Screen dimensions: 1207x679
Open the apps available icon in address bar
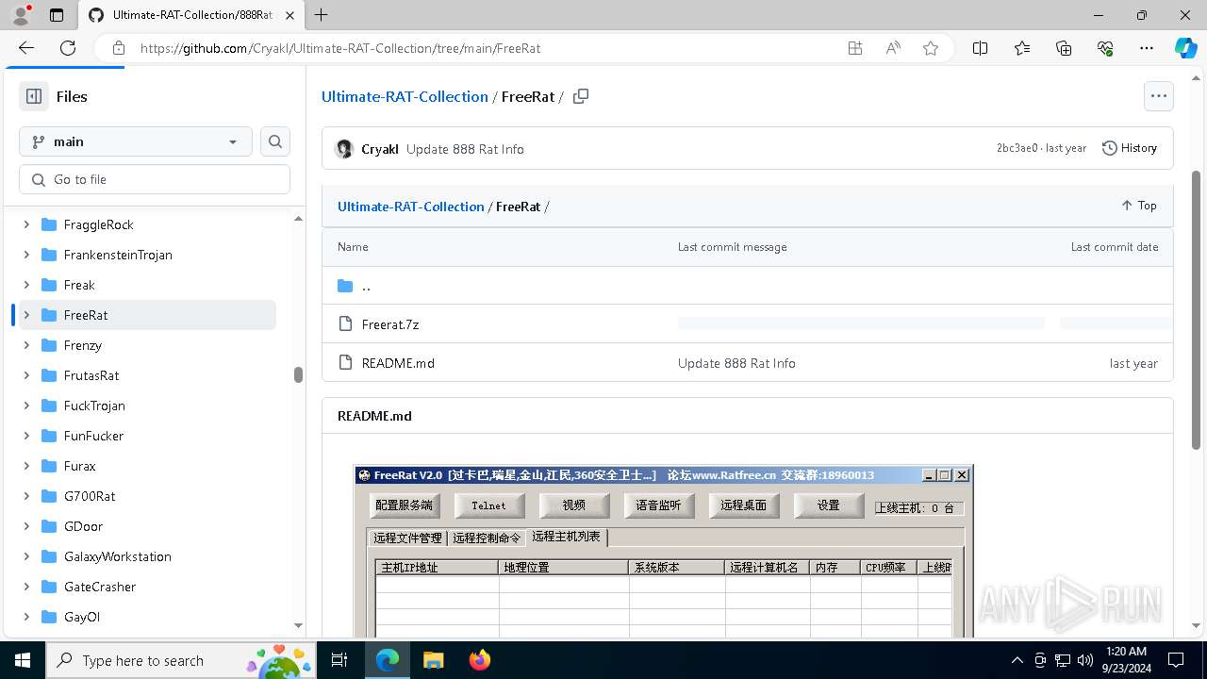(x=855, y=48)
